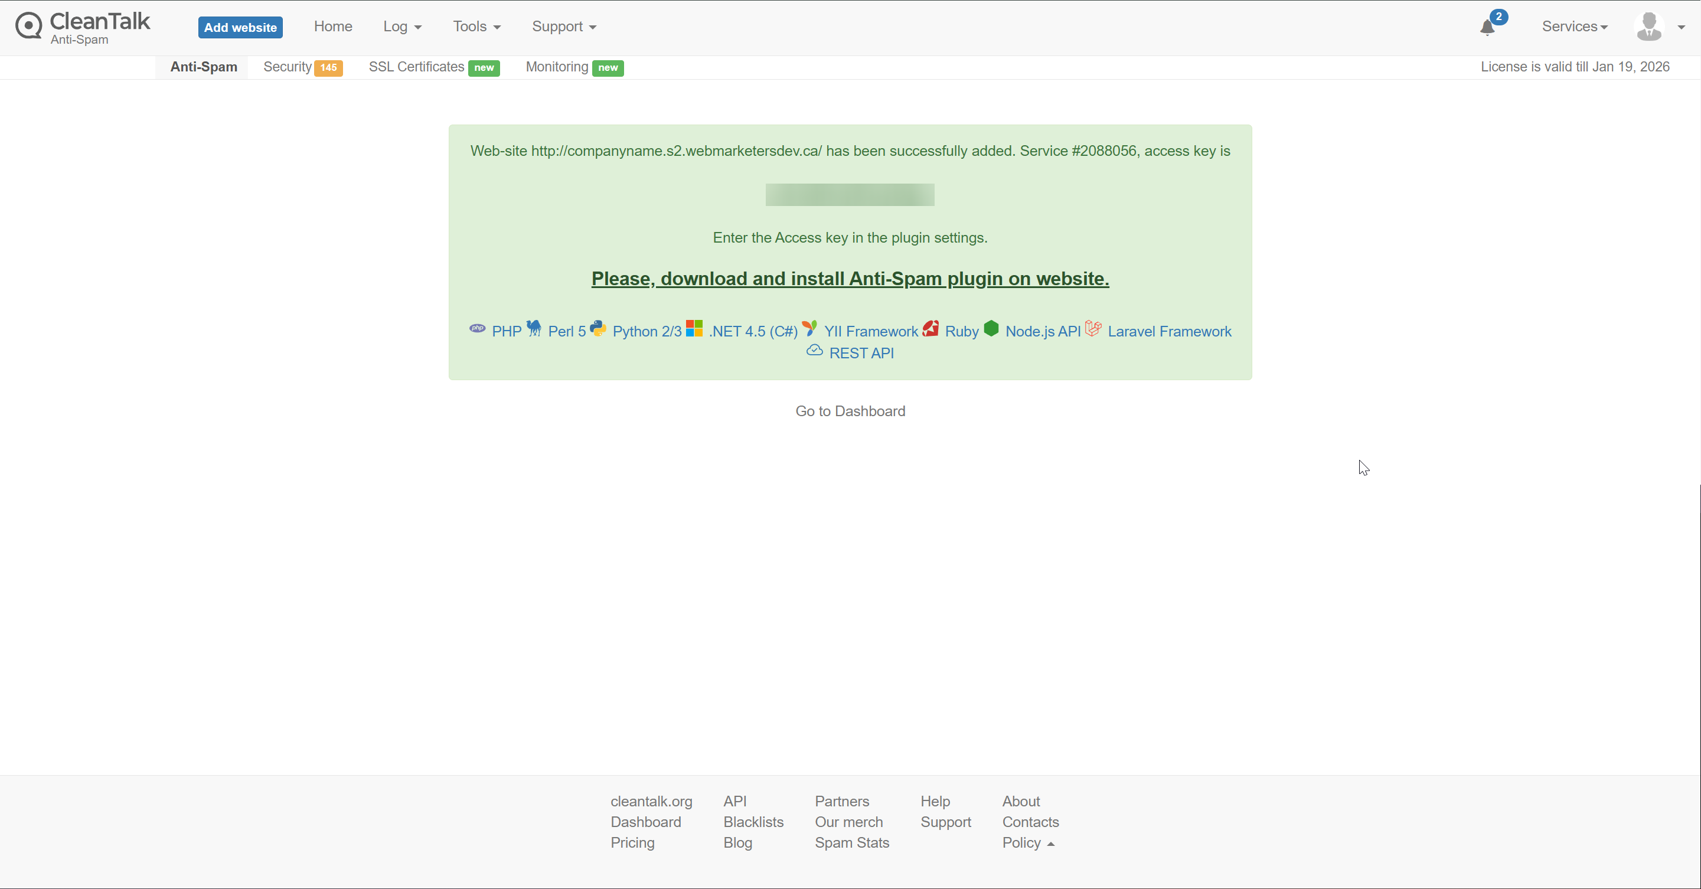
Task: Switch to the Security tab
Action: [x=302, y=67]
